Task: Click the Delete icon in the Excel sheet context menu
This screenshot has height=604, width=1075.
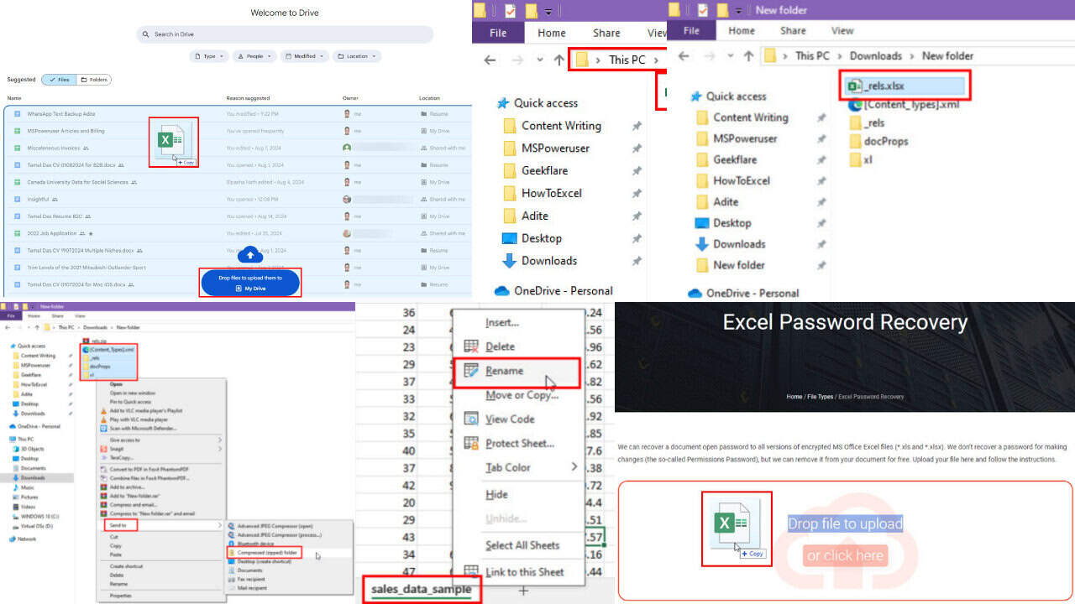Action: (x=471, y=346)
